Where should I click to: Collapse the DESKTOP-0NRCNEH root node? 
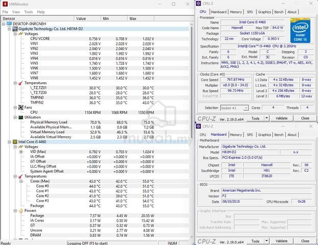[4, 24]
